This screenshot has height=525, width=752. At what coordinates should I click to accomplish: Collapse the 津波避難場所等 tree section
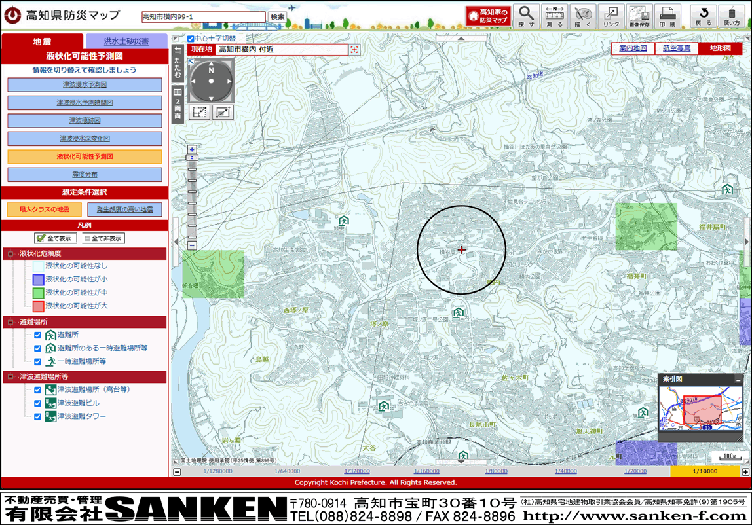(10, 377)
